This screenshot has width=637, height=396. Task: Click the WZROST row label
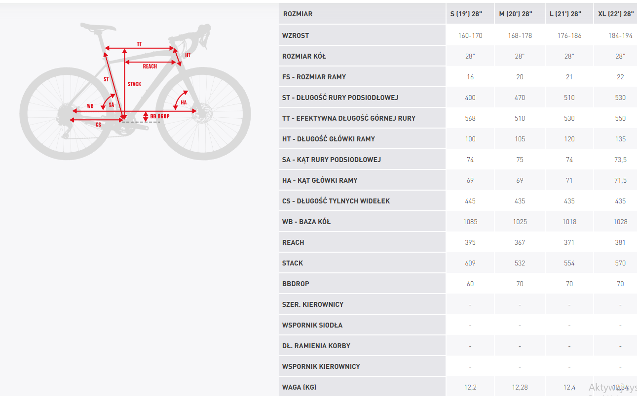pyautogui.click(x=296, y=35)
